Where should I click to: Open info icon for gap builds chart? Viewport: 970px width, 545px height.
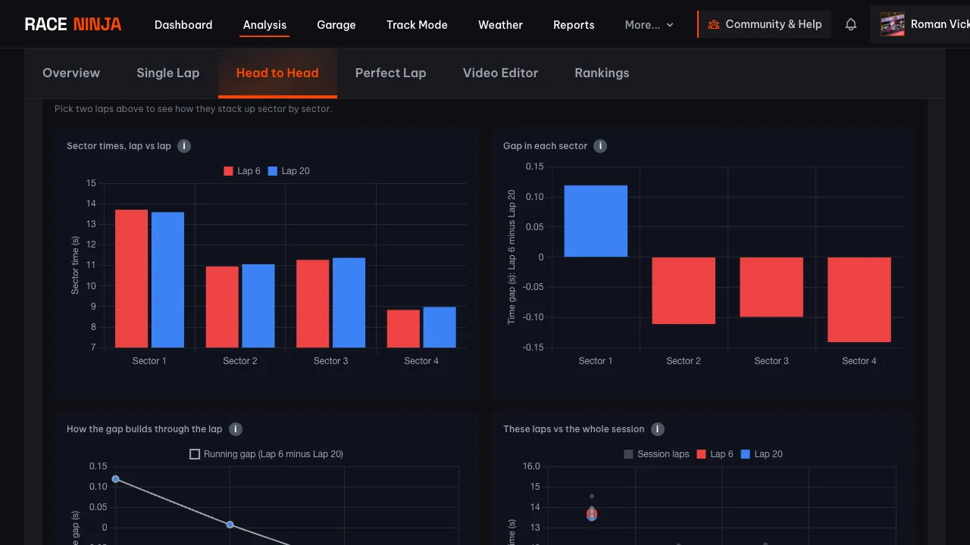pyautogui.click(x=236, y=429)
